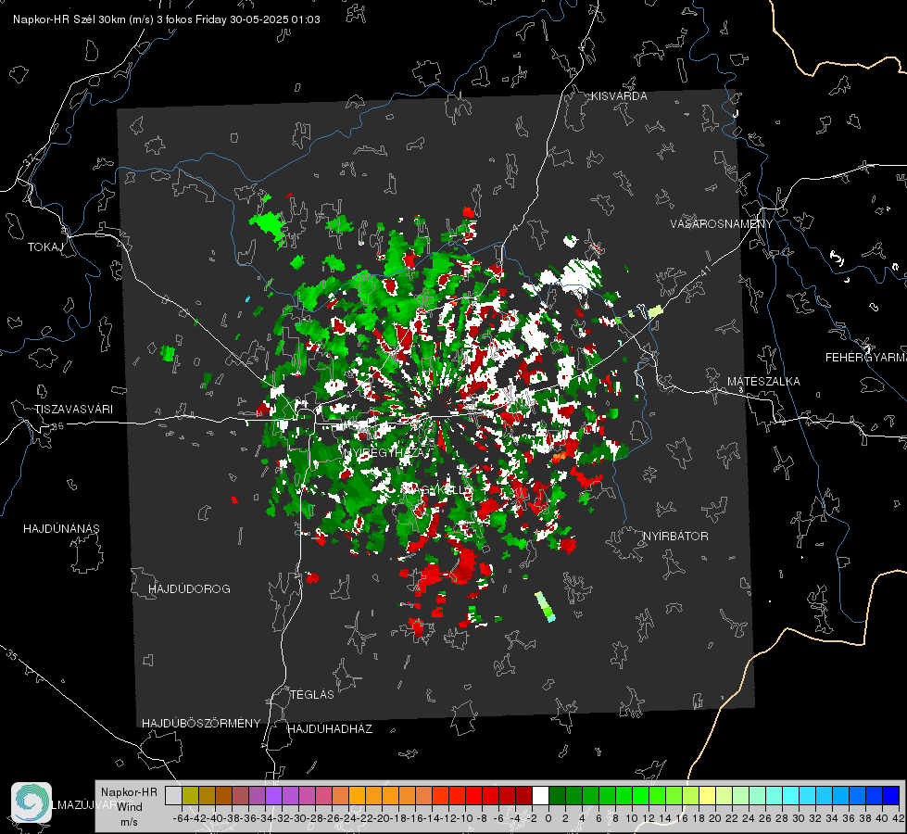907x834 pixels.
Task: Pick the gray swatch at the legend start
Action: [173, 795]
